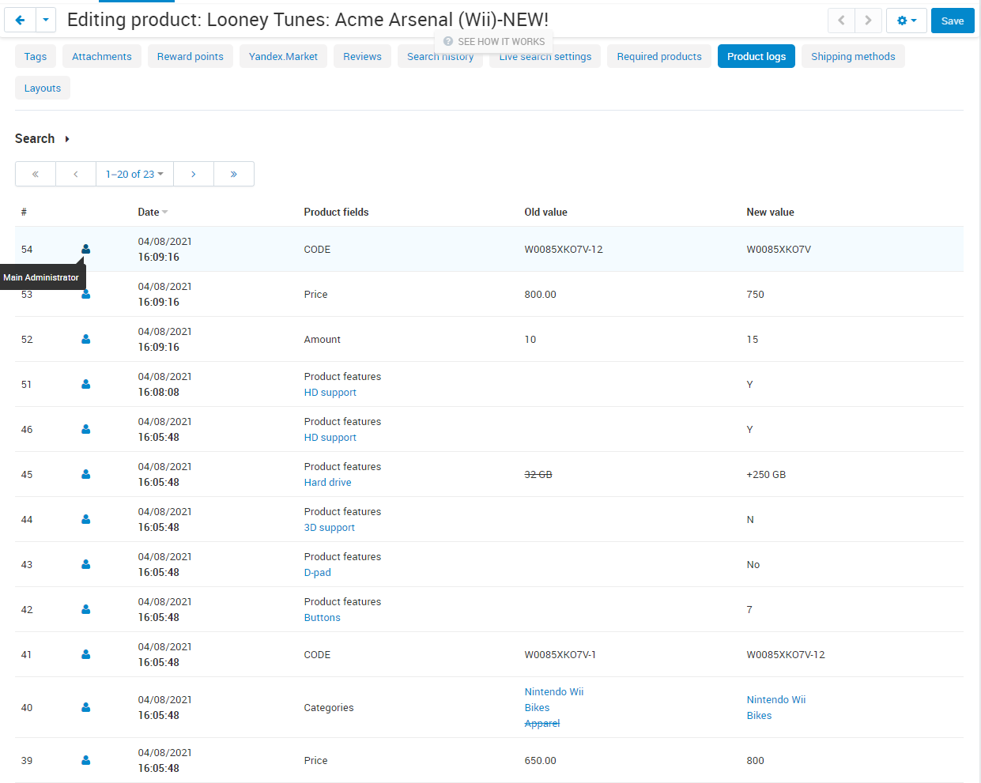Click the user icon in row 44
Image resolution: width=981 pixels, height=783 pixels.
(x=85, y=519)
